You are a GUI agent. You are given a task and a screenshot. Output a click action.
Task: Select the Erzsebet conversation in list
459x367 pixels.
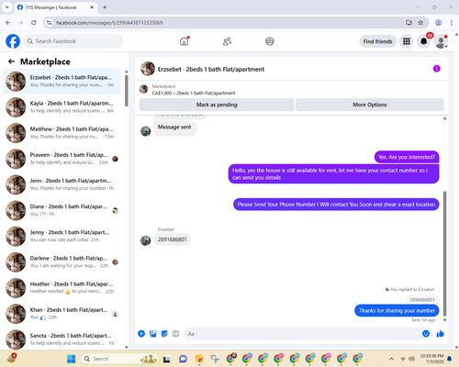62,82
